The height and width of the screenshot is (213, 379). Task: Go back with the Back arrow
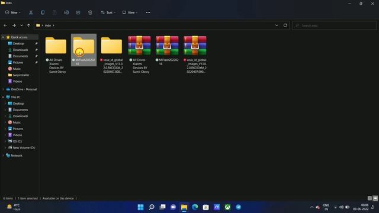(x=5, y=25)
